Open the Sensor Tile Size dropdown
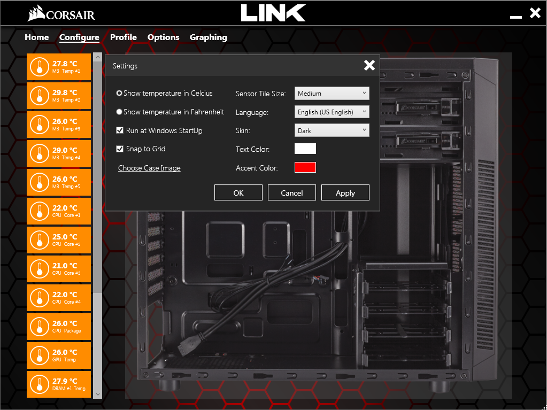 (332, 94)
